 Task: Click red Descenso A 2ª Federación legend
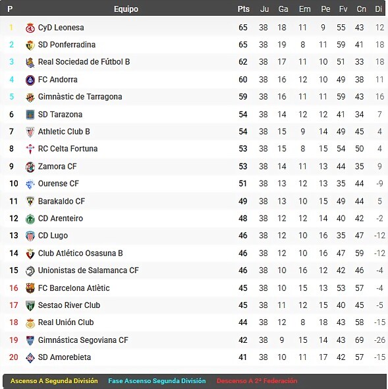click(257, 381)
